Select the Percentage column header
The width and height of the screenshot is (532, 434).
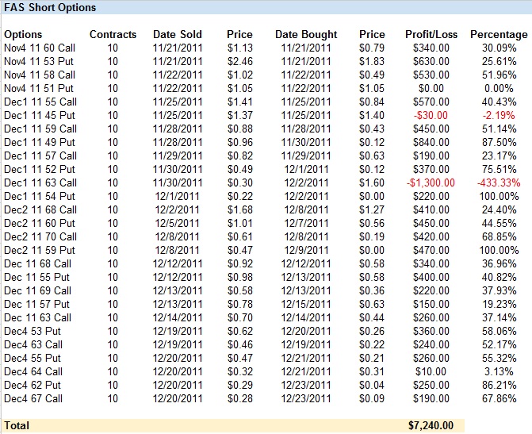point(498,34)
